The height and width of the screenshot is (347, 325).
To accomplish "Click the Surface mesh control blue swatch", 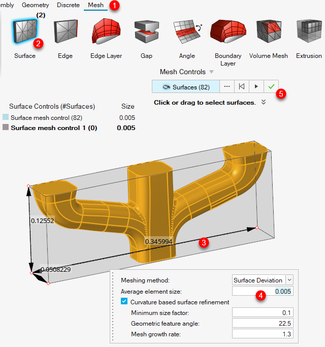I will pos(6,117).
